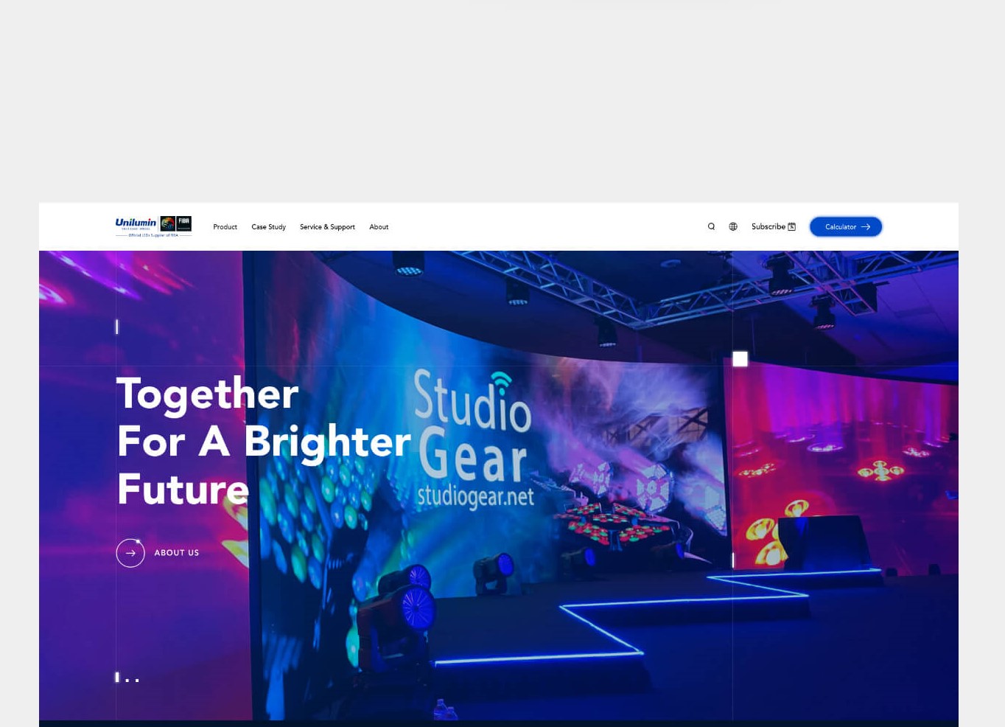
Task: Click the Unilumin logo
Action: pyautogui.click(x=153, y=226)
